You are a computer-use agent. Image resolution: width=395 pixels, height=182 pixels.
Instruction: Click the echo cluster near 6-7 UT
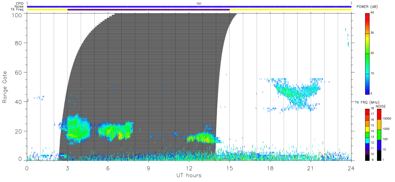(x=116, y=131)
